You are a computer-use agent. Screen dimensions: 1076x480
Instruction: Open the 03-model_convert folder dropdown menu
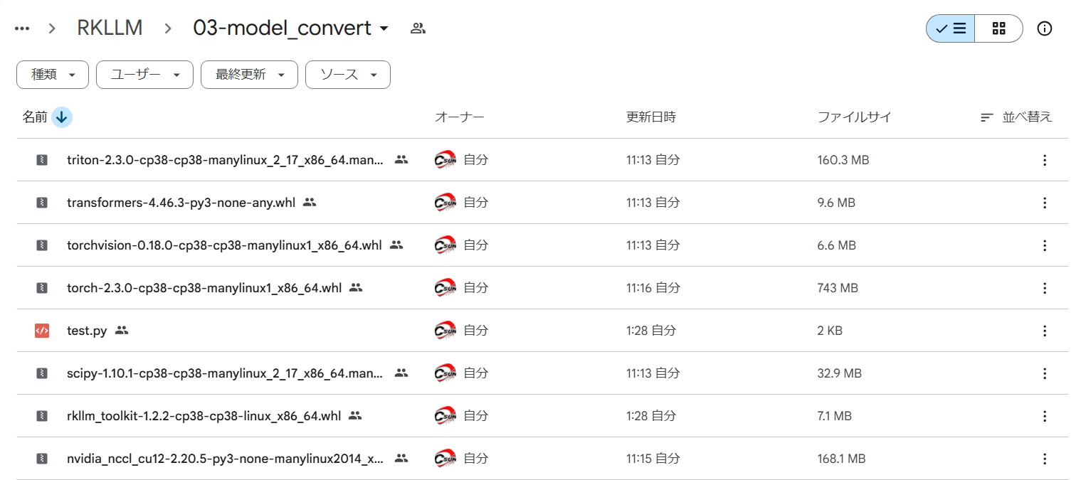(291, 28)
